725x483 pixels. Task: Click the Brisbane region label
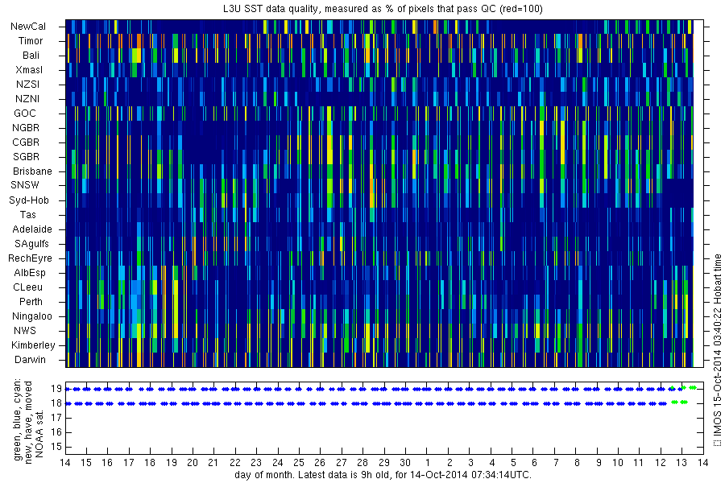(32, 171)
